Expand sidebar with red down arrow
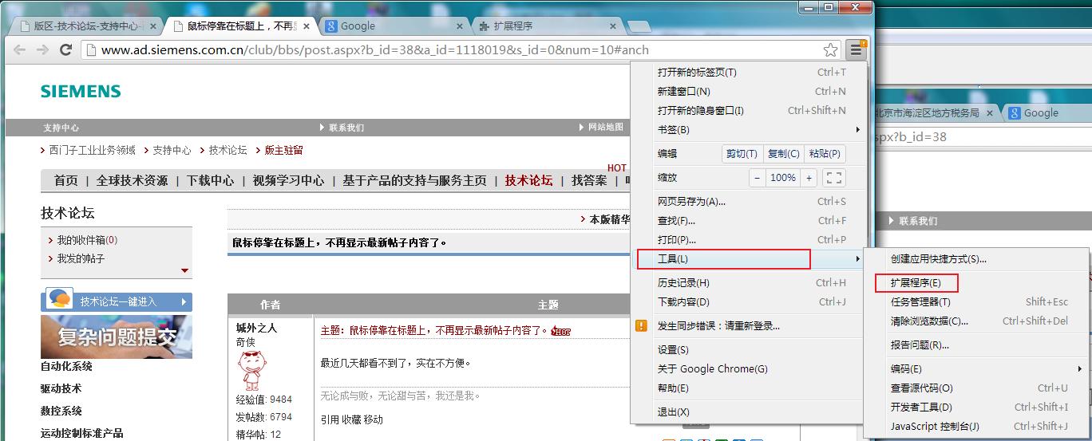1092x441 pixels. point(185,270)
